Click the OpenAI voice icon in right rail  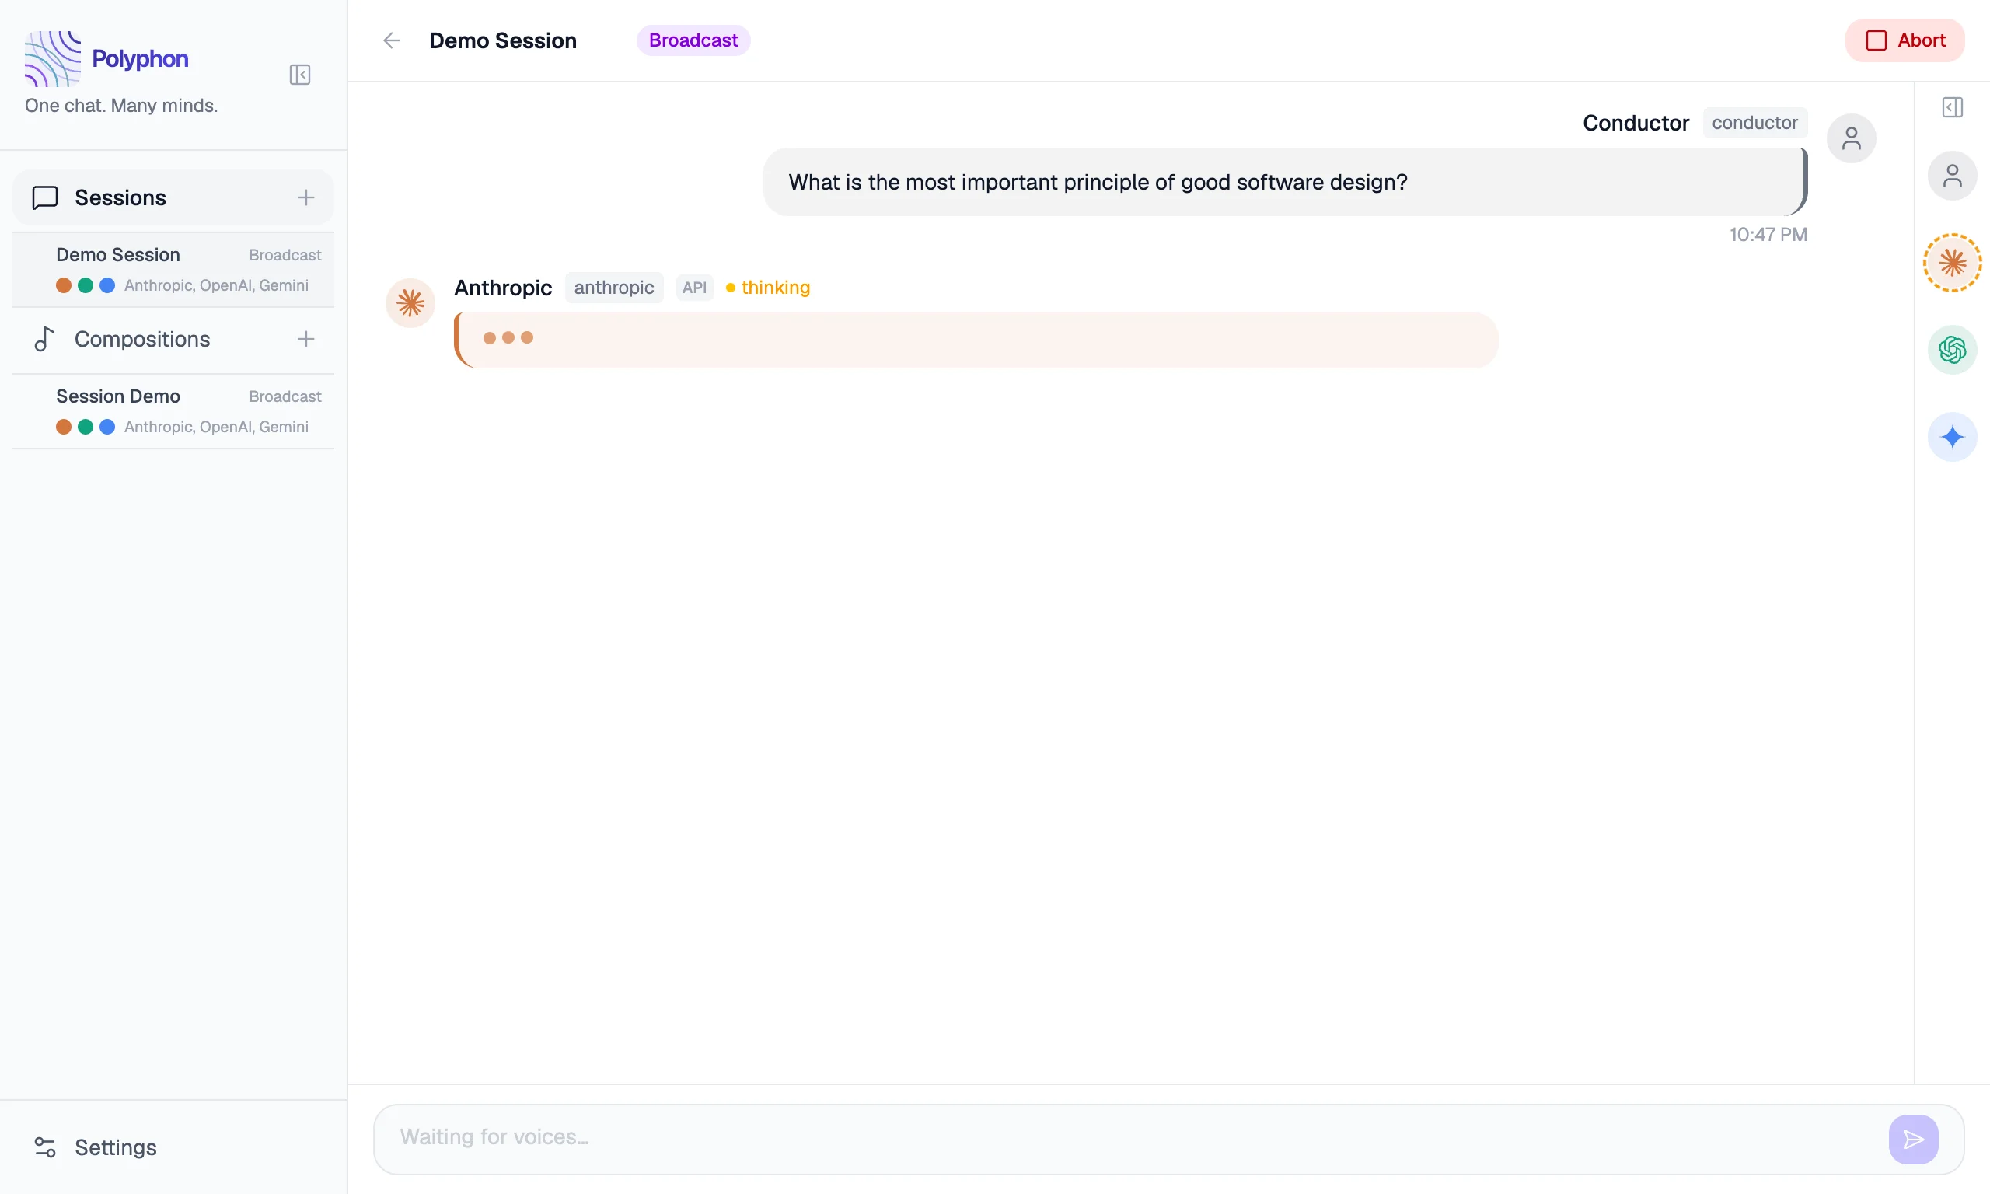(x=1951, y=350)
